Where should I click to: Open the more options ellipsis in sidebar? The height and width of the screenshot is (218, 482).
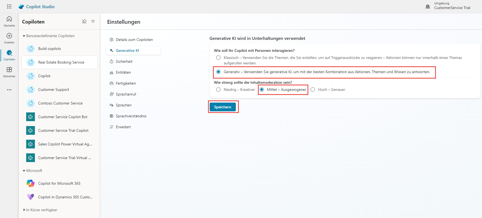[x=9, y=90]
